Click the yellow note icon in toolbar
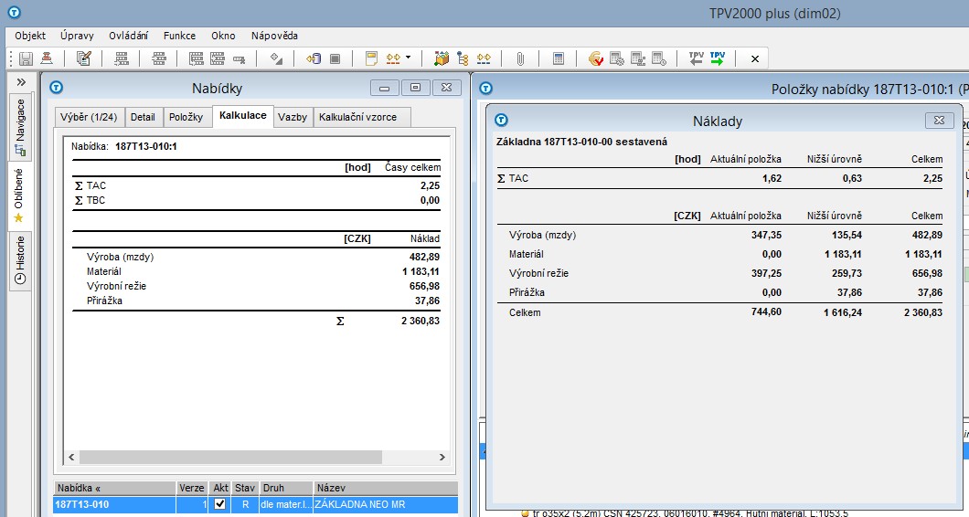The image size is (969, 517). coord(371,58)
